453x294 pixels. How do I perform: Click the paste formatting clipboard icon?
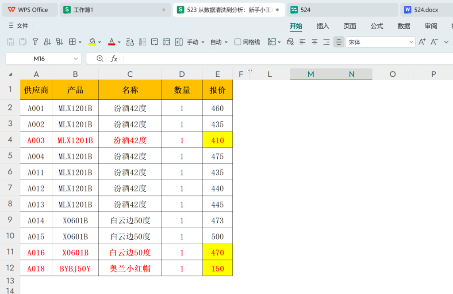click(x=23, y=42)
